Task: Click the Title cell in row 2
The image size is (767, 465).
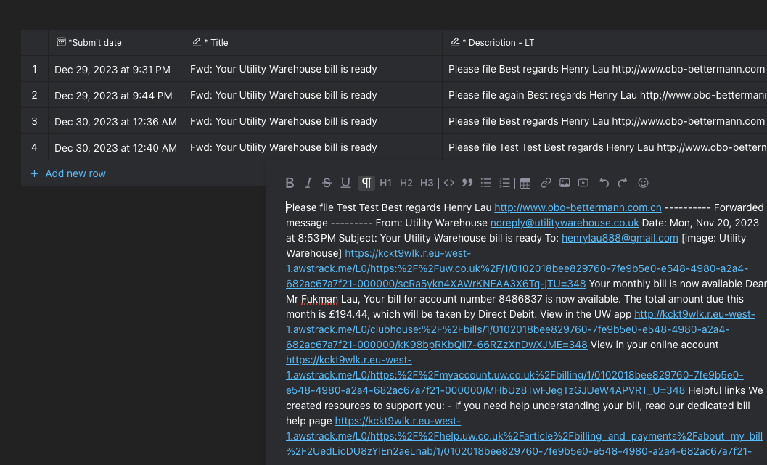Action: click(x=313, y=95)
